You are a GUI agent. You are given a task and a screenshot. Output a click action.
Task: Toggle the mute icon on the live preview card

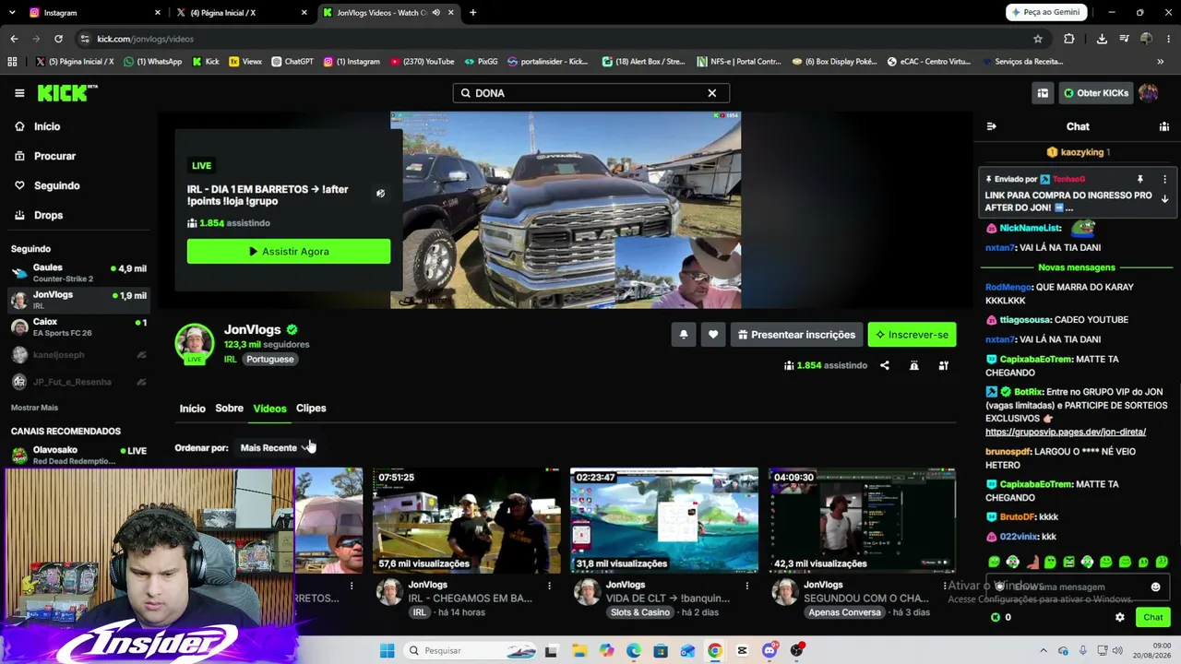(x=380, y=194)
